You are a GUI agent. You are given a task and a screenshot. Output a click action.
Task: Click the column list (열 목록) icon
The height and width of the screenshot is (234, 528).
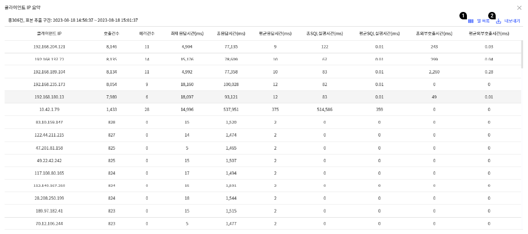coord(471,21)
